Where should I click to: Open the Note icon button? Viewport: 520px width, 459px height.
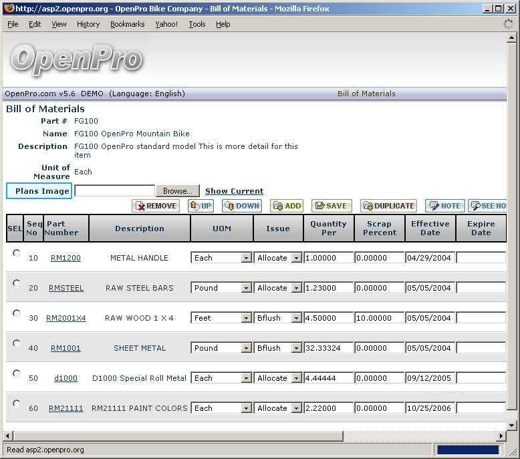444,206
